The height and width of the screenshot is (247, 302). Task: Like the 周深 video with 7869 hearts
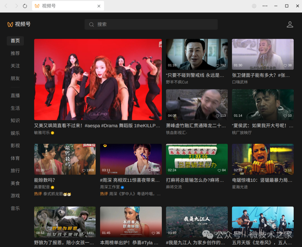[150, 170]
